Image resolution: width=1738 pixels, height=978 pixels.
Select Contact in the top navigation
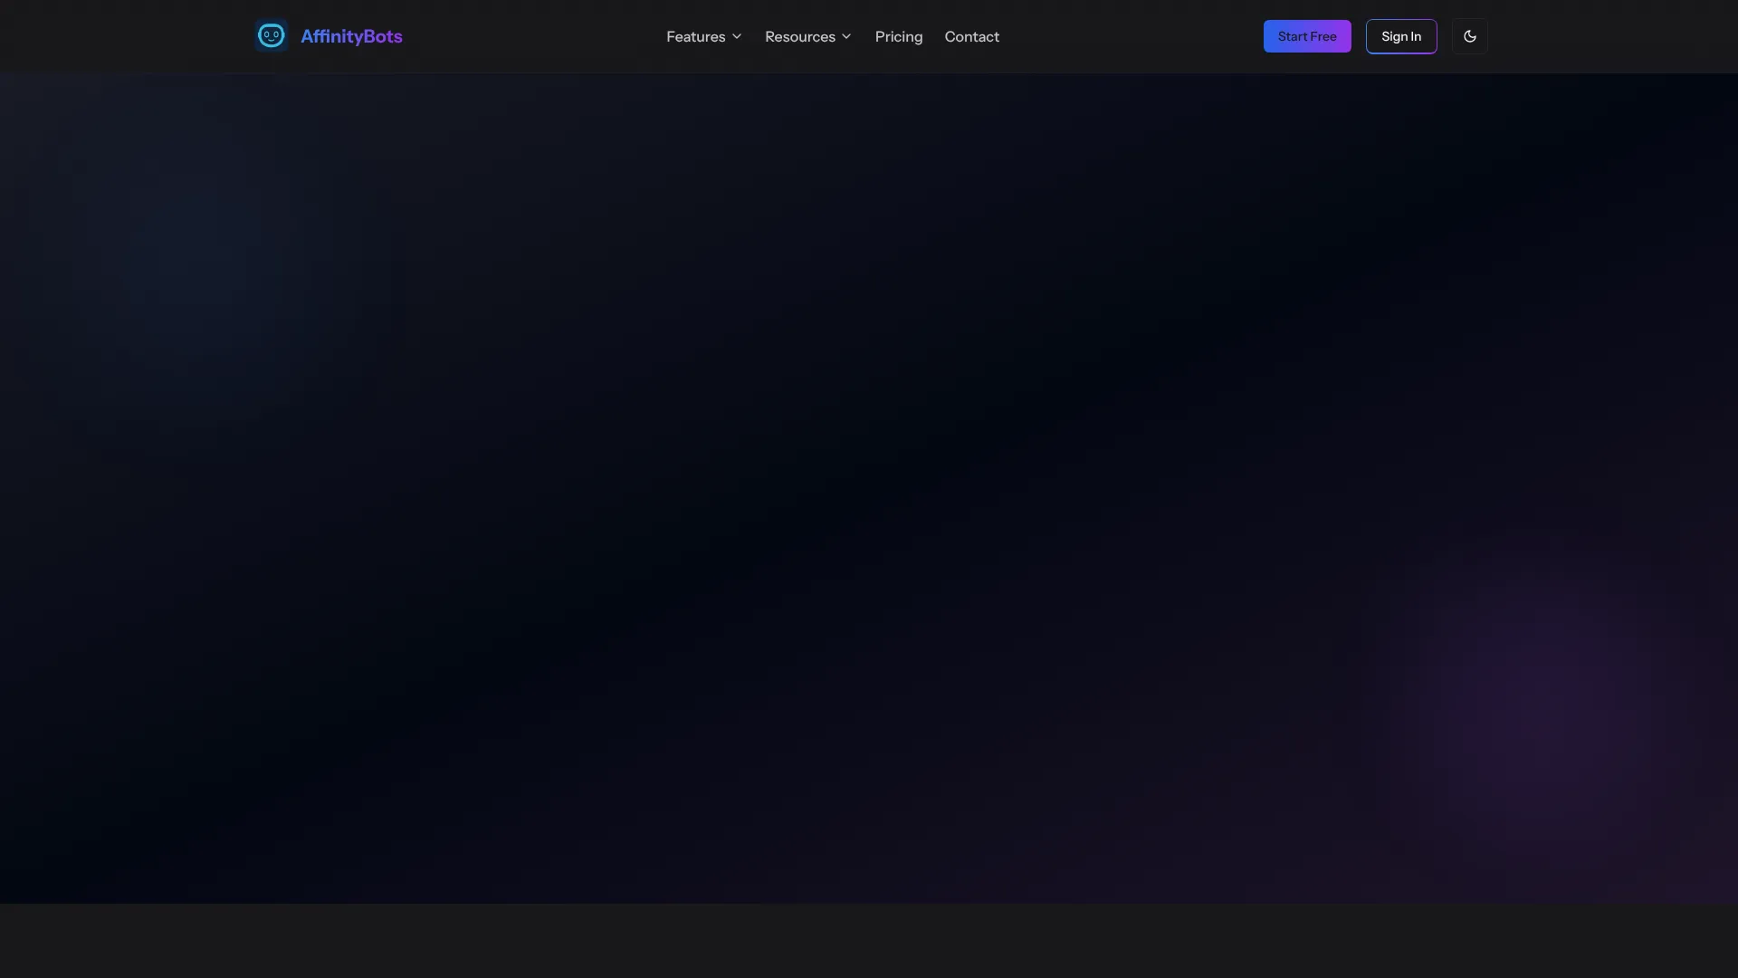(x=971, y=36)
